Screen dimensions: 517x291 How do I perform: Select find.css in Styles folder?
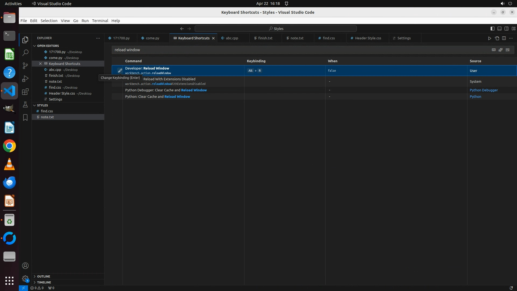pos(47,111)
